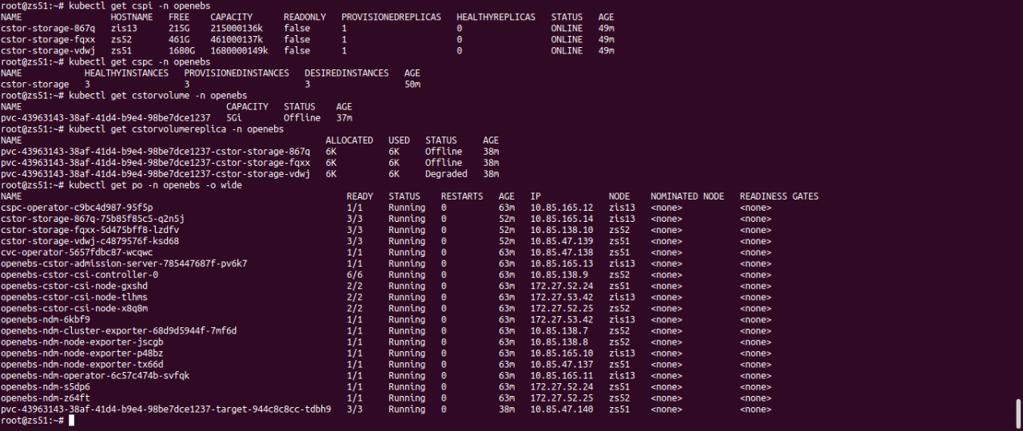Click pod openebs-ndm-node-exporter-p48bz
Screen dimensions: 1023x431
point(82,352)
